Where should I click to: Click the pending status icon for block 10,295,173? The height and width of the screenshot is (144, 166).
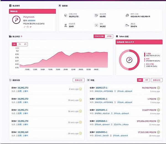tap(81, 89)
